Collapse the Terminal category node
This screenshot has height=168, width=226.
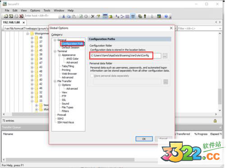tap(55, 51)
